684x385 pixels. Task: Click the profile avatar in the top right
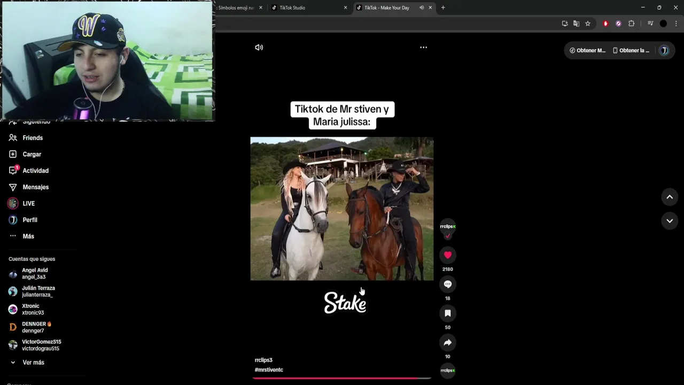[x=664, y=50]
